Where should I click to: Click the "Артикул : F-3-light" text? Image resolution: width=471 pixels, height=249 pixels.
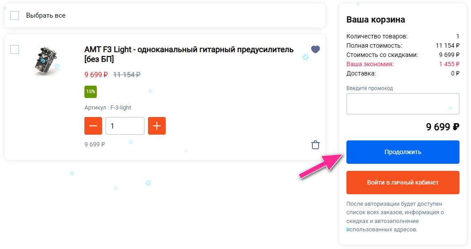tap(108, 107)
